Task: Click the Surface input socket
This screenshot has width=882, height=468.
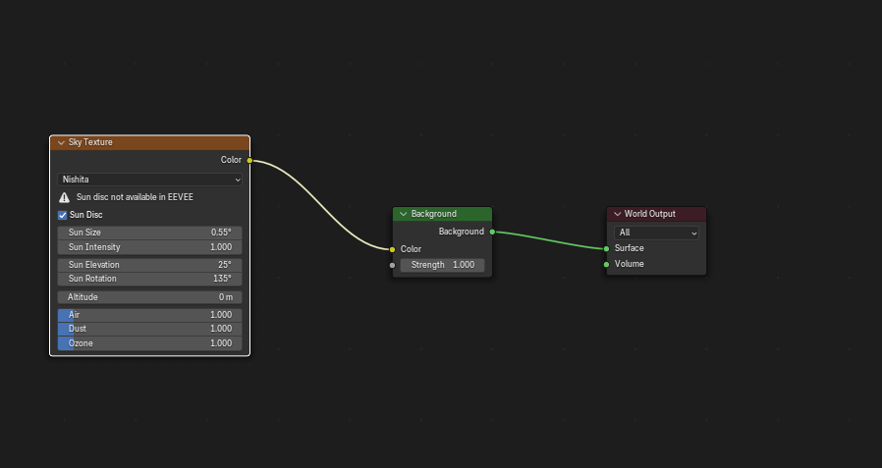Action: click(606, 249)
